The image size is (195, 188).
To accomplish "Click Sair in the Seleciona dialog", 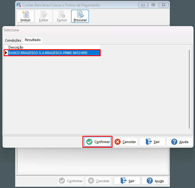I will 152,142.
